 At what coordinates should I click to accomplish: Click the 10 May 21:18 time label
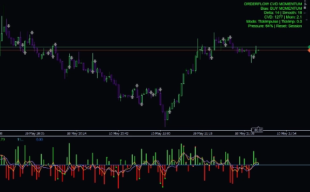203,133
